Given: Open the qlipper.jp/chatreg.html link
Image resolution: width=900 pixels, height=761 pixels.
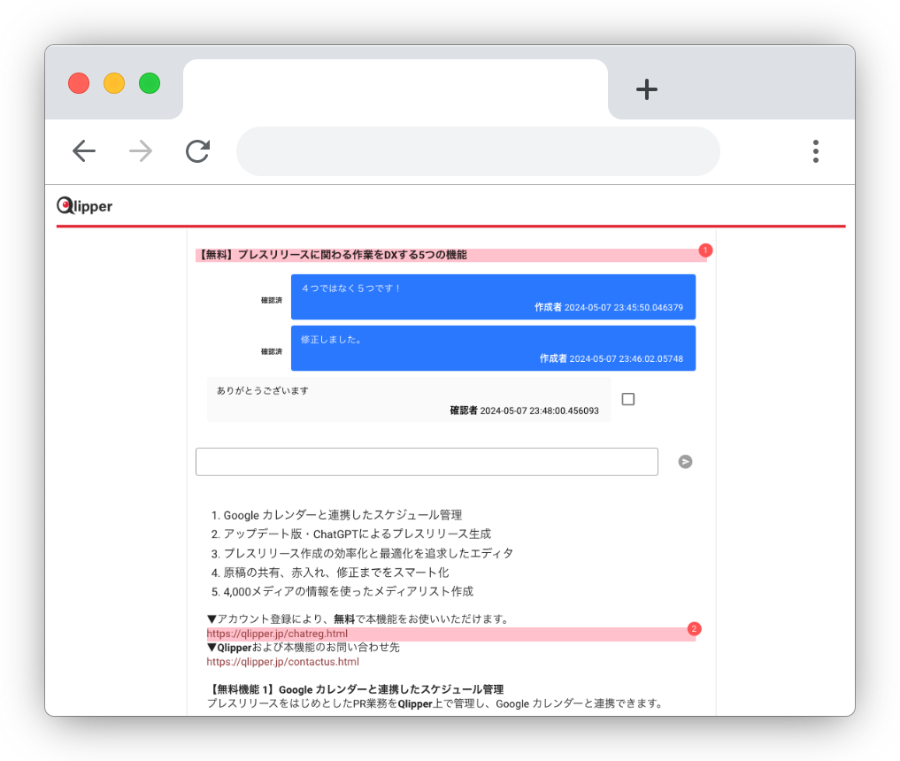Looking at the screenshot, I should 277,634.
